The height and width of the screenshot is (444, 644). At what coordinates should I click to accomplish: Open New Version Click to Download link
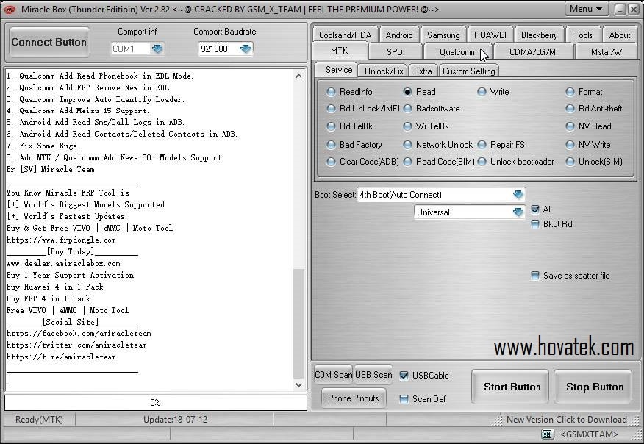[566, 419]
